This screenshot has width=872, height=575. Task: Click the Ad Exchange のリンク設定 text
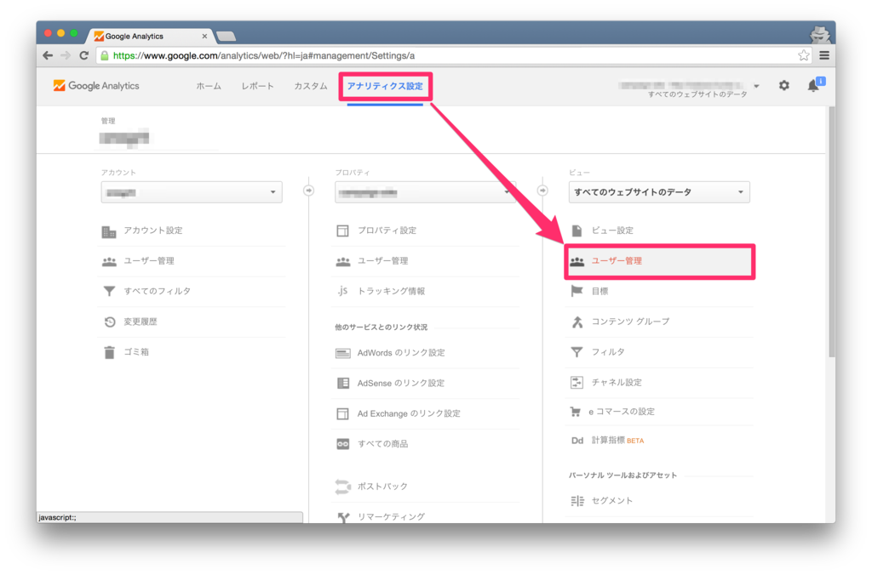pos(409,414)
